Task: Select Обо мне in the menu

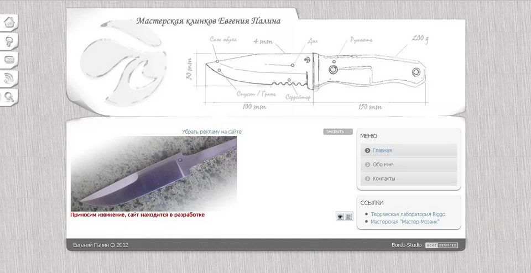Action: (x=383, y=165)
